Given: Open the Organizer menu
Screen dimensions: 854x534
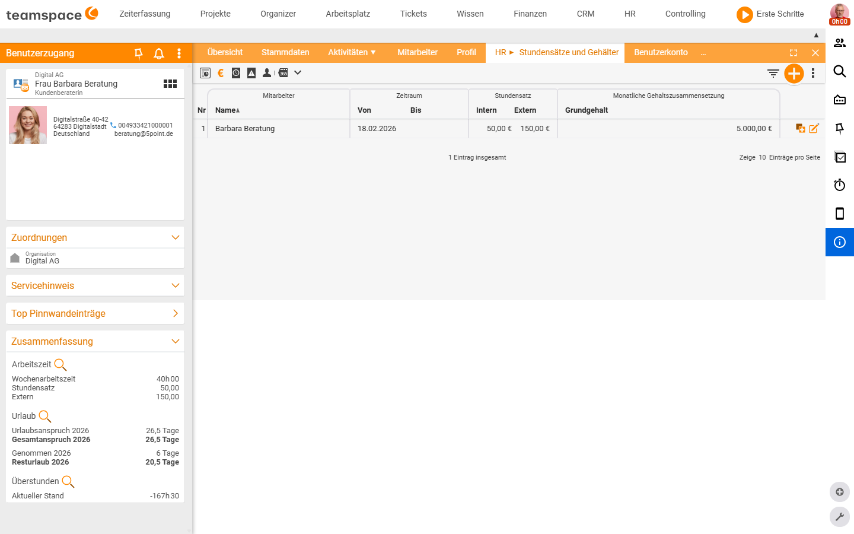Looking at the screenshot, I should coord(278,14).
